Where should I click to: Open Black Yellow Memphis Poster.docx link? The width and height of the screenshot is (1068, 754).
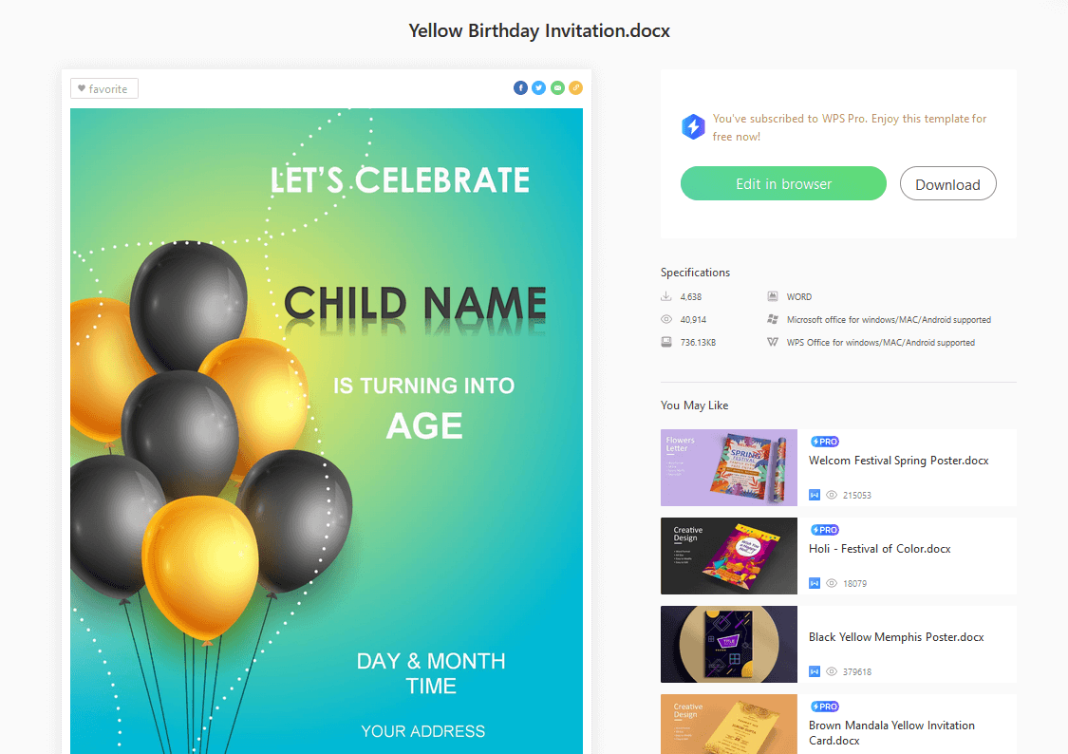click(x=896, y=637)
